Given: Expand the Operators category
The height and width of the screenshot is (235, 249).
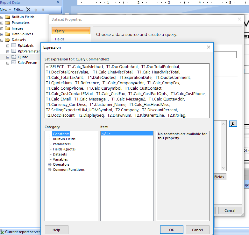Looking at the screenshot, I should click(x=49, y=165).
